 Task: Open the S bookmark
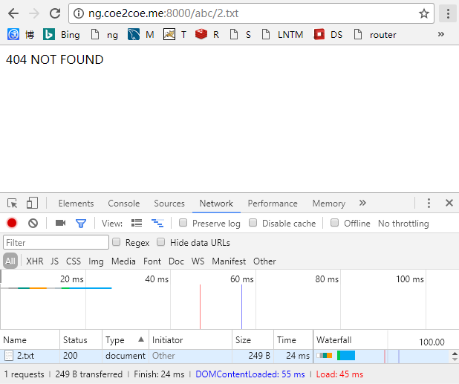tap(241, 34)
